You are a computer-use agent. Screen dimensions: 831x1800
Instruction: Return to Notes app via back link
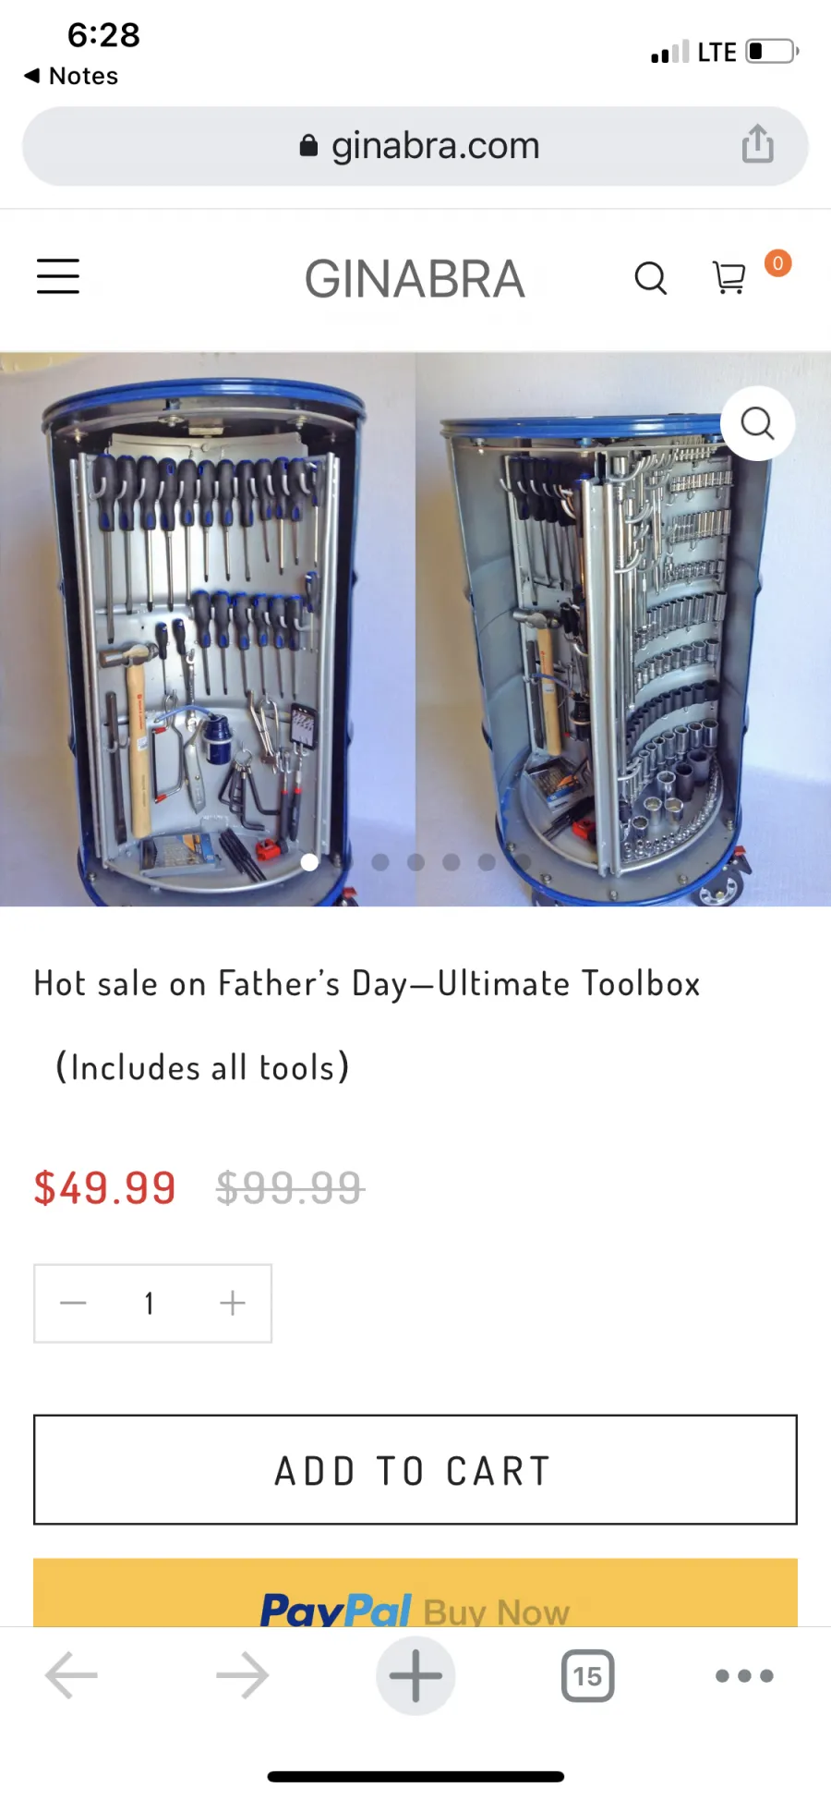pyautogui.click(x=71, y=76)
